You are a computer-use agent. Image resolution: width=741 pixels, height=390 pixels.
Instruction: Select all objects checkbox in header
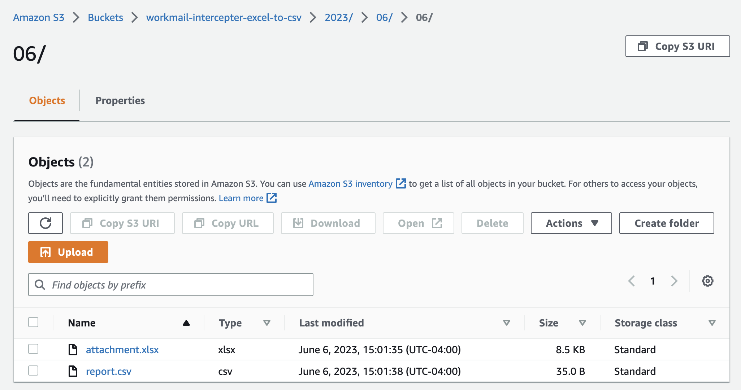pos(33,322)
